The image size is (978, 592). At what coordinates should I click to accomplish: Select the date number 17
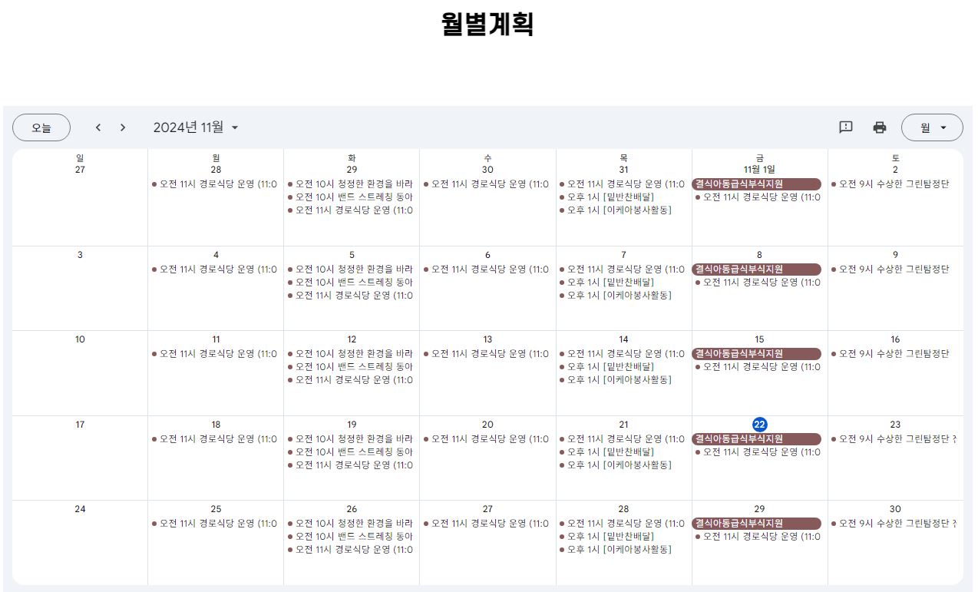pos(80,425)
